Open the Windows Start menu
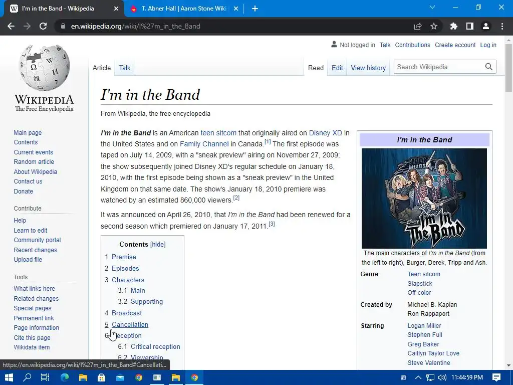The height and width of the screenshot is (385, 513). click(9, 377)
